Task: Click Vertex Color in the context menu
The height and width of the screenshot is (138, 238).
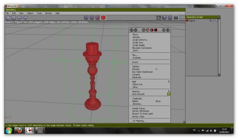Action: point(138,117)
